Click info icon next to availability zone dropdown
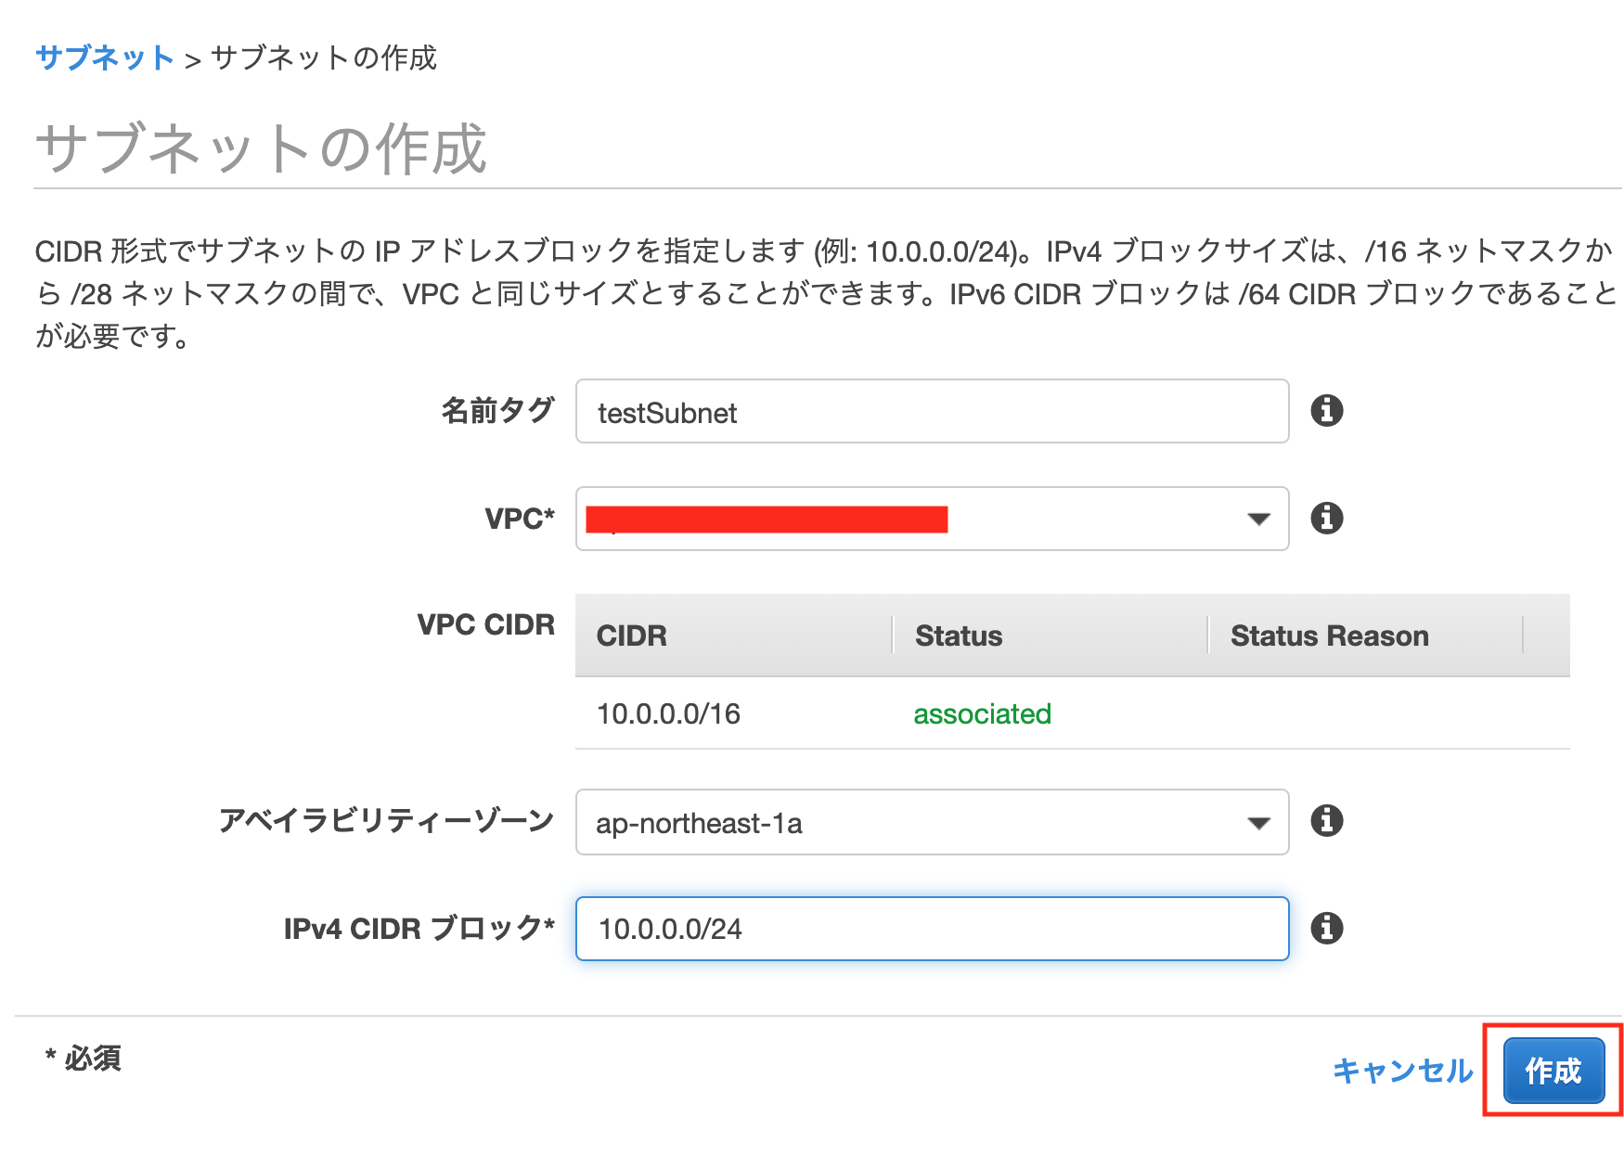This screenshot has width=1624, height=1156. [1326, 820]
